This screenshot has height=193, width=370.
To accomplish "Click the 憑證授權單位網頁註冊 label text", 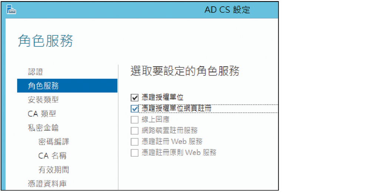I will click(x=177, y=108).
